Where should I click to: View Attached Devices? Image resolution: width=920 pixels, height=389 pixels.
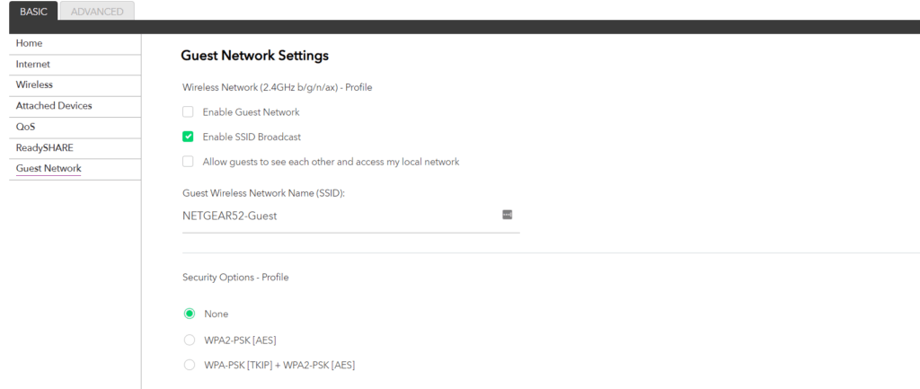coord(54,106)
